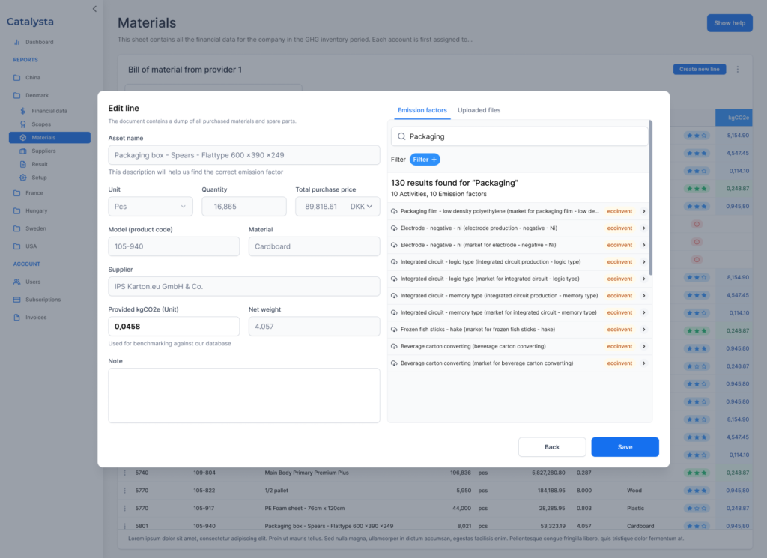Click the Back button
The height and width of the screenshot is (558, 767).
coord(551,447)
